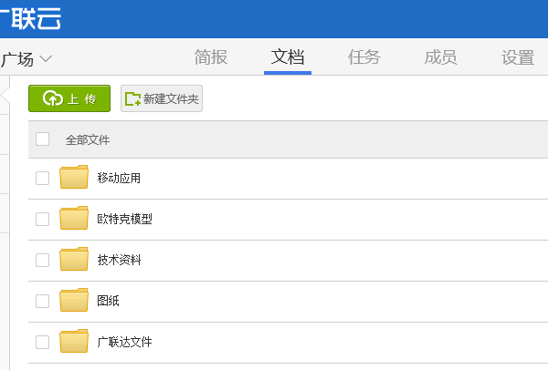
Task: Open the 广联达文件 folder icon
Action: (74, 342)
